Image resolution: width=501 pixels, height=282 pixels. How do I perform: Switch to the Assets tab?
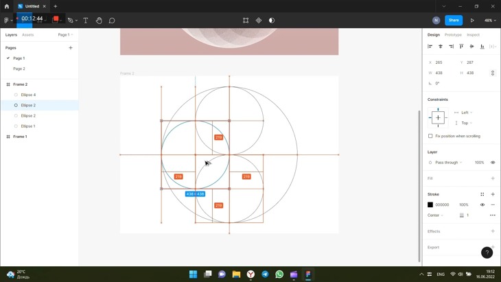tap(27, 35)
